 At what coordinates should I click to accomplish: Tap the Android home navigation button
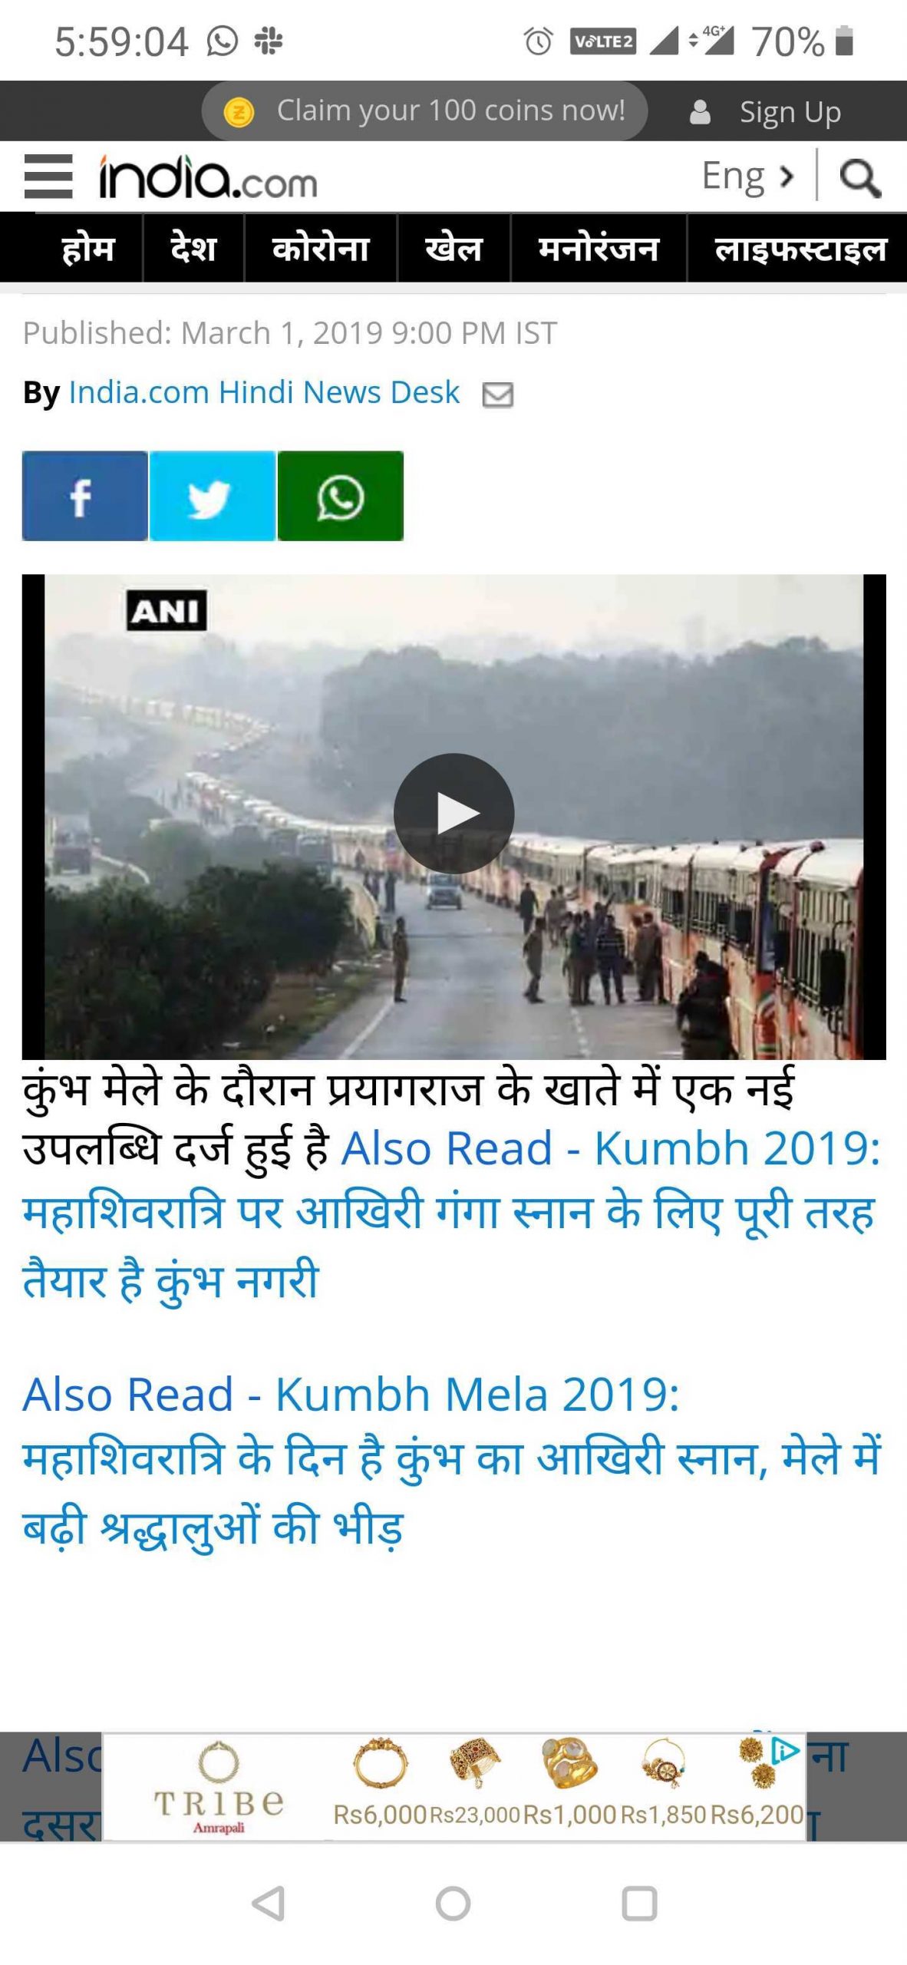pyautogui.click(x=453, y=1903)
